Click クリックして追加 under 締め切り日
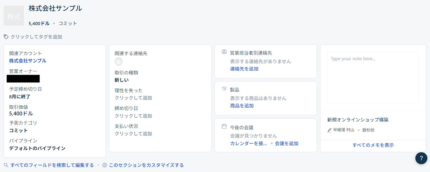The image size is (430, 172). [133, 116]
